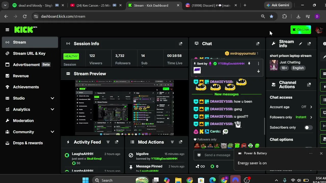Open the Skull Emoji link in Activity Feed
This screenshot has height=183, width=326.
(x=94, y=159)
